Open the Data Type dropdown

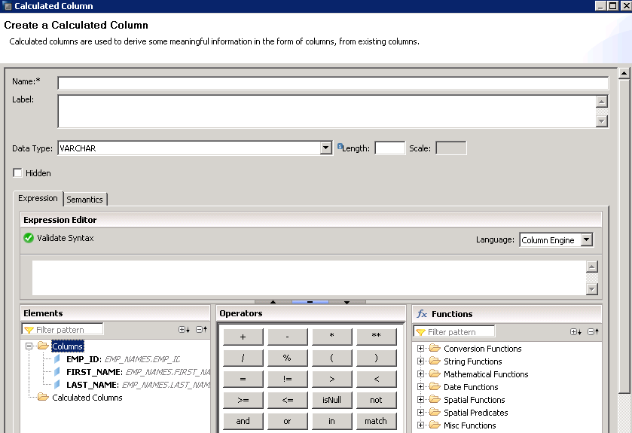(326, 148)
